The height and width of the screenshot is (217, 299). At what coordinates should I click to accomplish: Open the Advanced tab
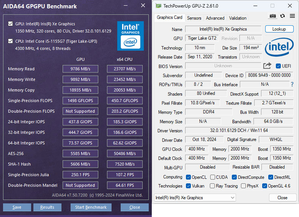(x=215, y=18)
